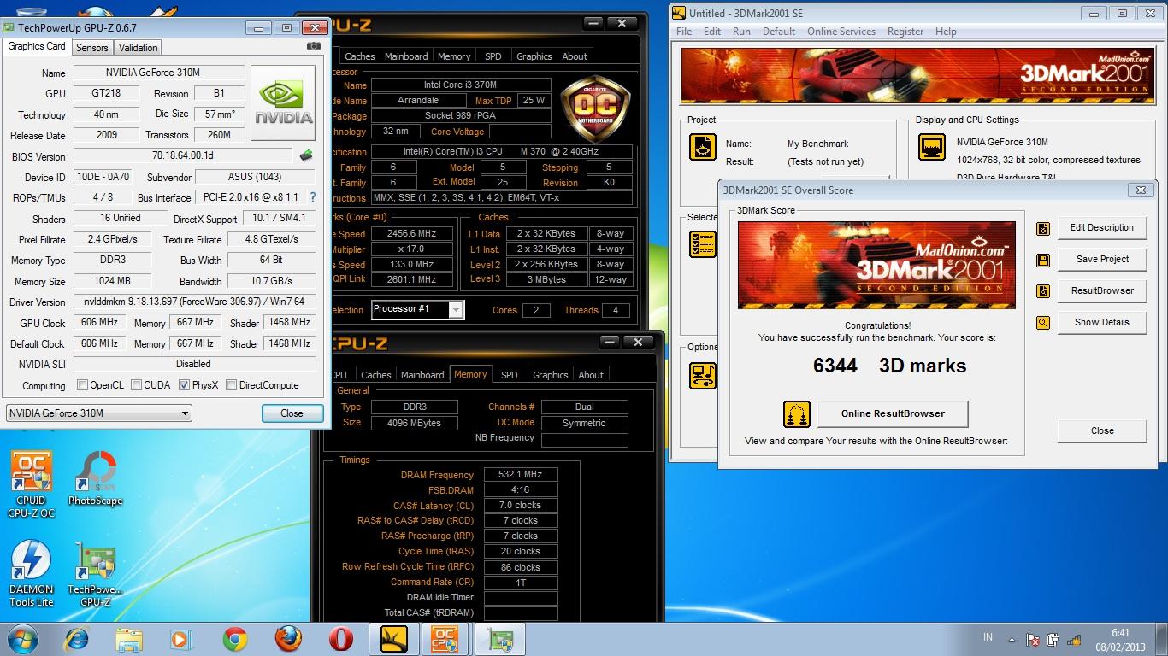Image resolution: width=1168 pixels, height=656 pixels.
Task: Click the NVIDIA logo in GPU-Z
Action: (283, 103)
